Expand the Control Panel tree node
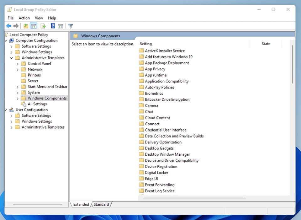This screenshot has height=220, width=301. click(x=18, y=64)
